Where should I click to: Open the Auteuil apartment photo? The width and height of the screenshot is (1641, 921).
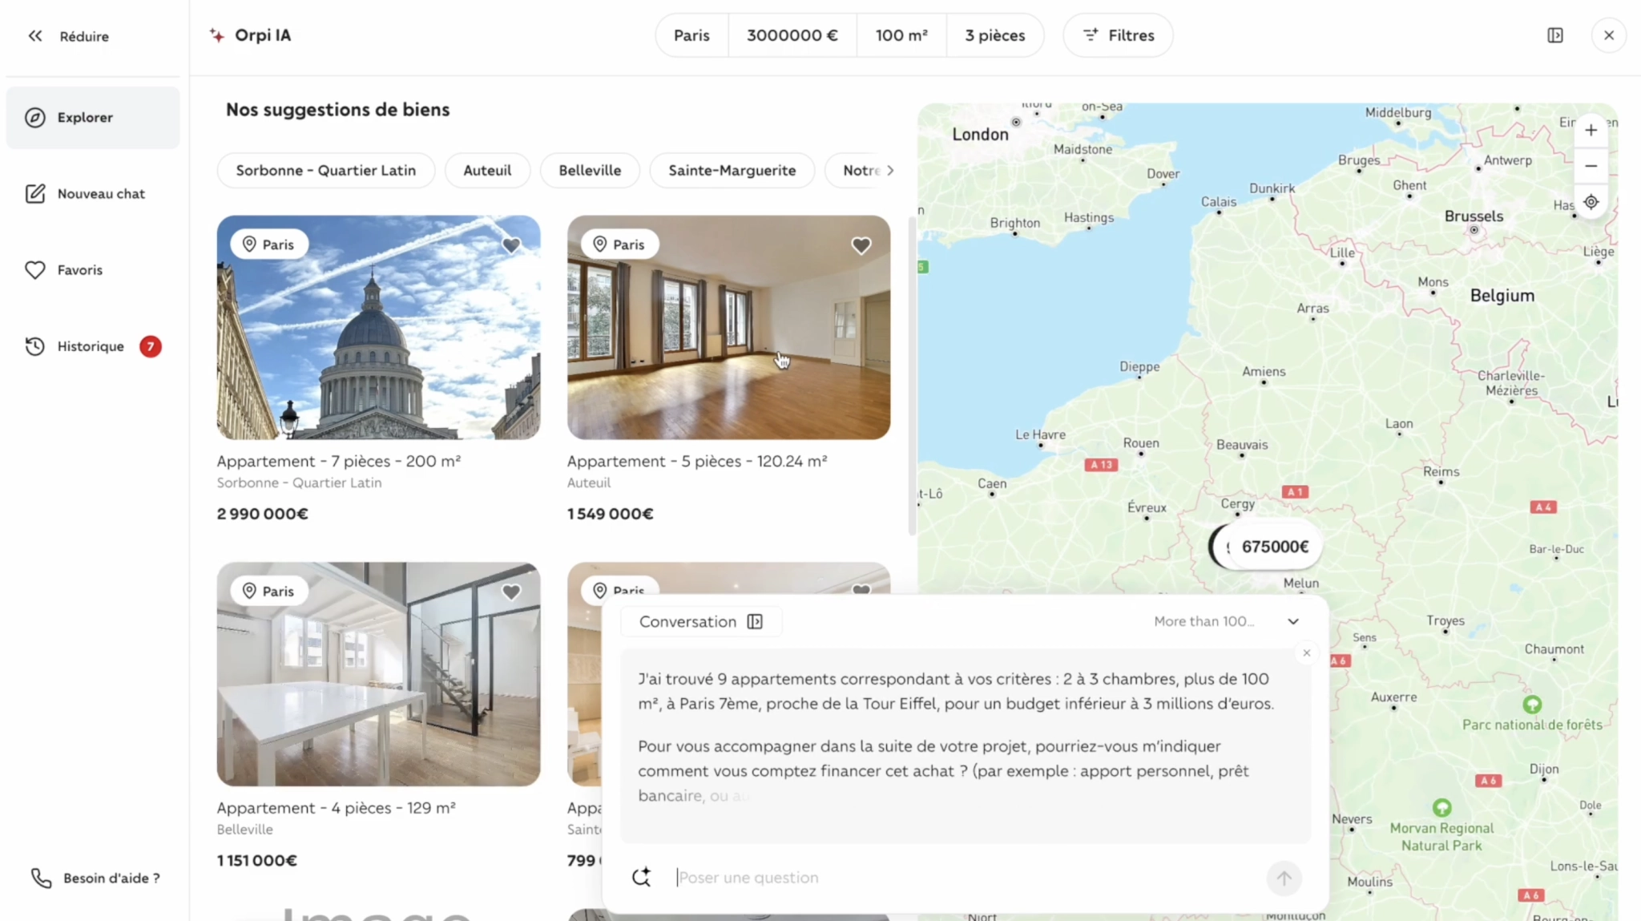728,327
